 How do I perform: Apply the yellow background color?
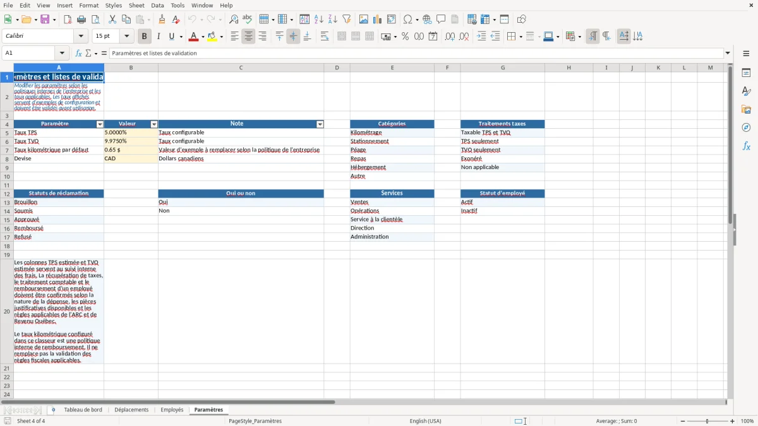(212, 37)
